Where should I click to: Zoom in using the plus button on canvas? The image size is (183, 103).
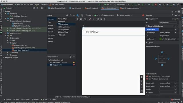point(142,81)
